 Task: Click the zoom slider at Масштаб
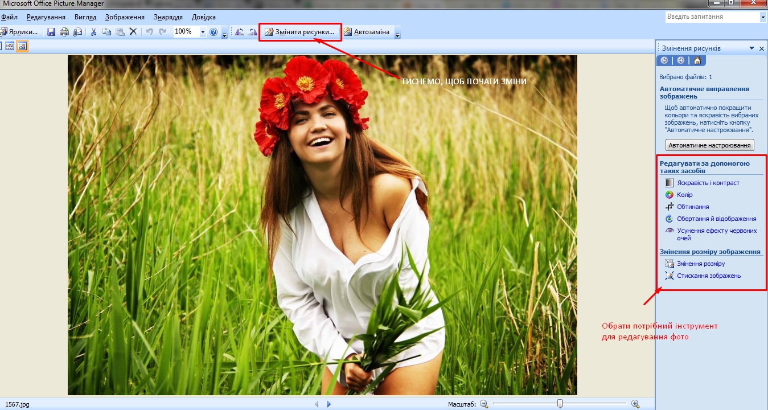560,404
